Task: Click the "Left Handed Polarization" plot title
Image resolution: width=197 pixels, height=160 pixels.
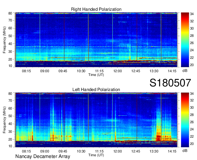Action: tap(96, 90)
